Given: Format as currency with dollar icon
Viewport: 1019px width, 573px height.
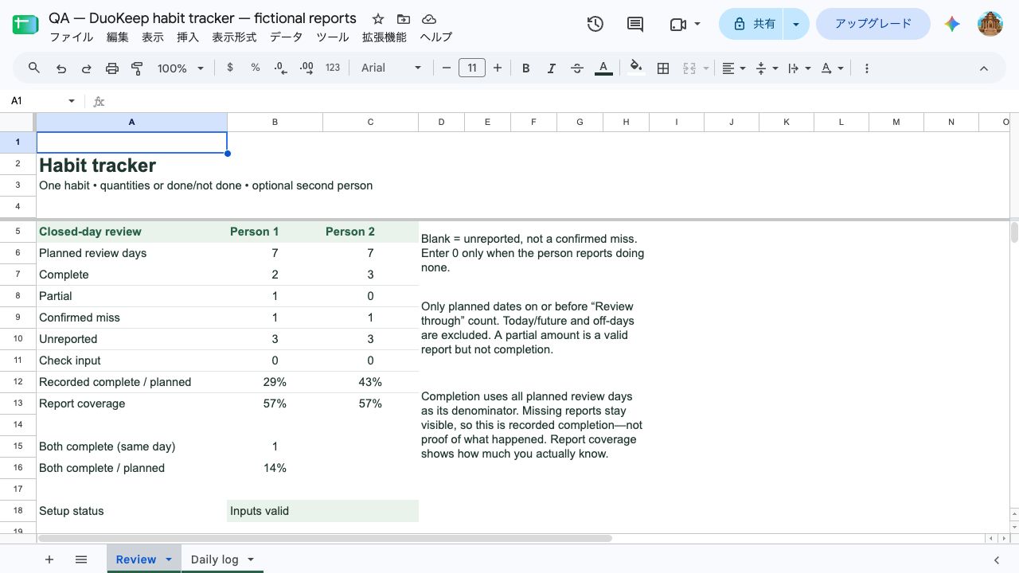Looking at the screenshot, I should 230,68.
